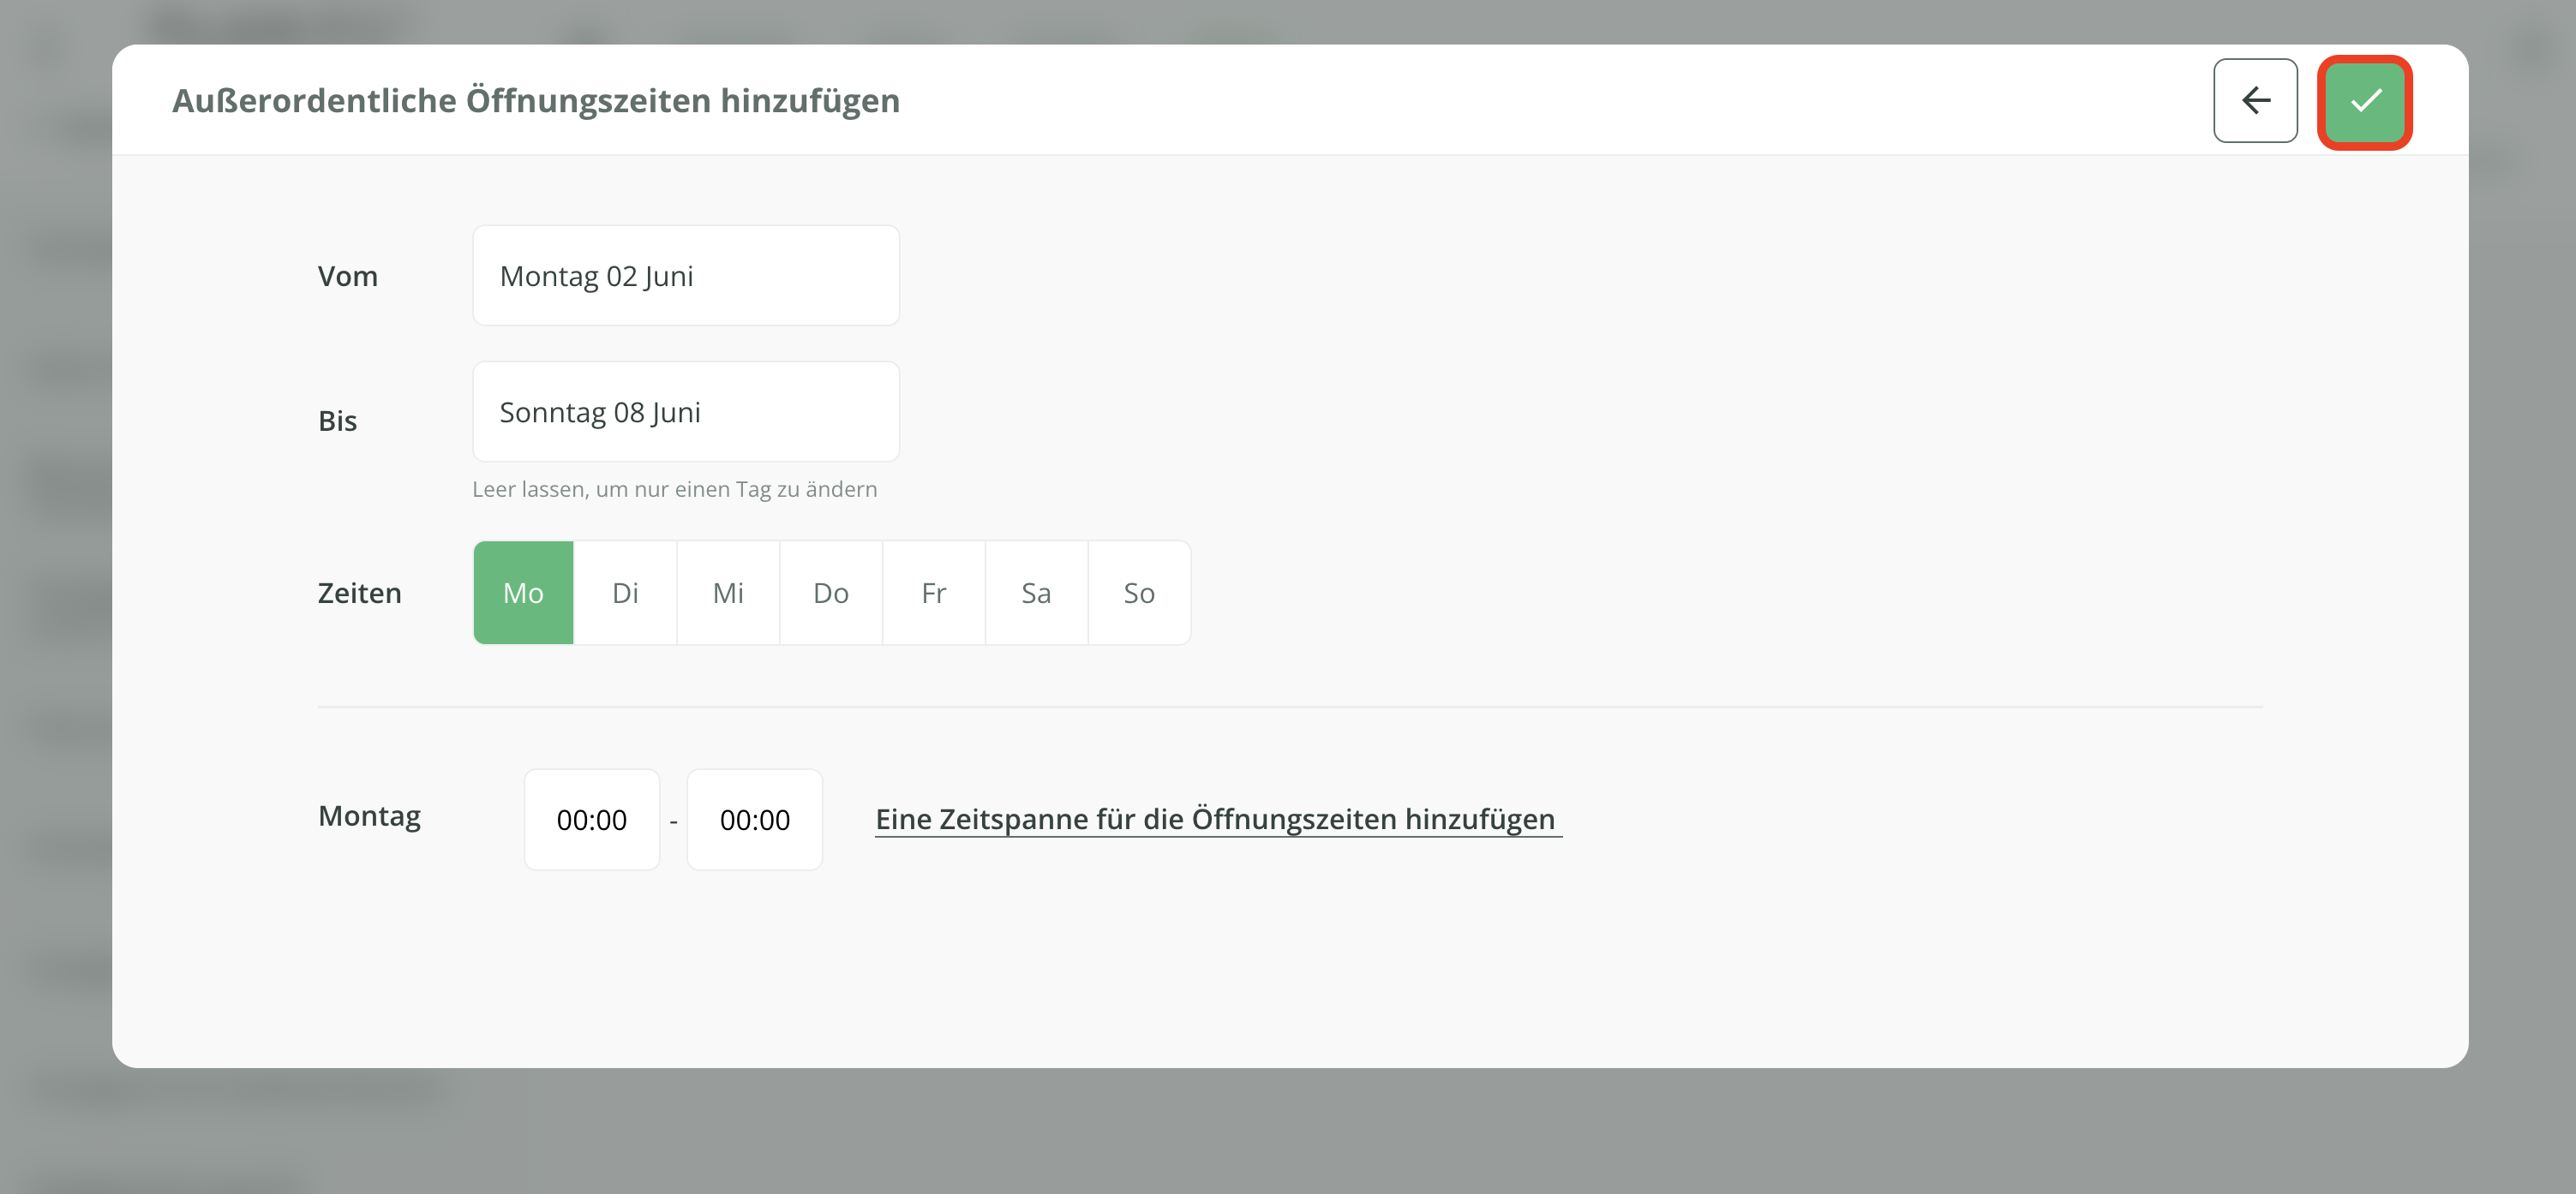Click 'Eine Zeitspanne für die Öffnungszeiten hinzufügen' link
The image size is (2576, 1194).
[x=1216, y=820]
